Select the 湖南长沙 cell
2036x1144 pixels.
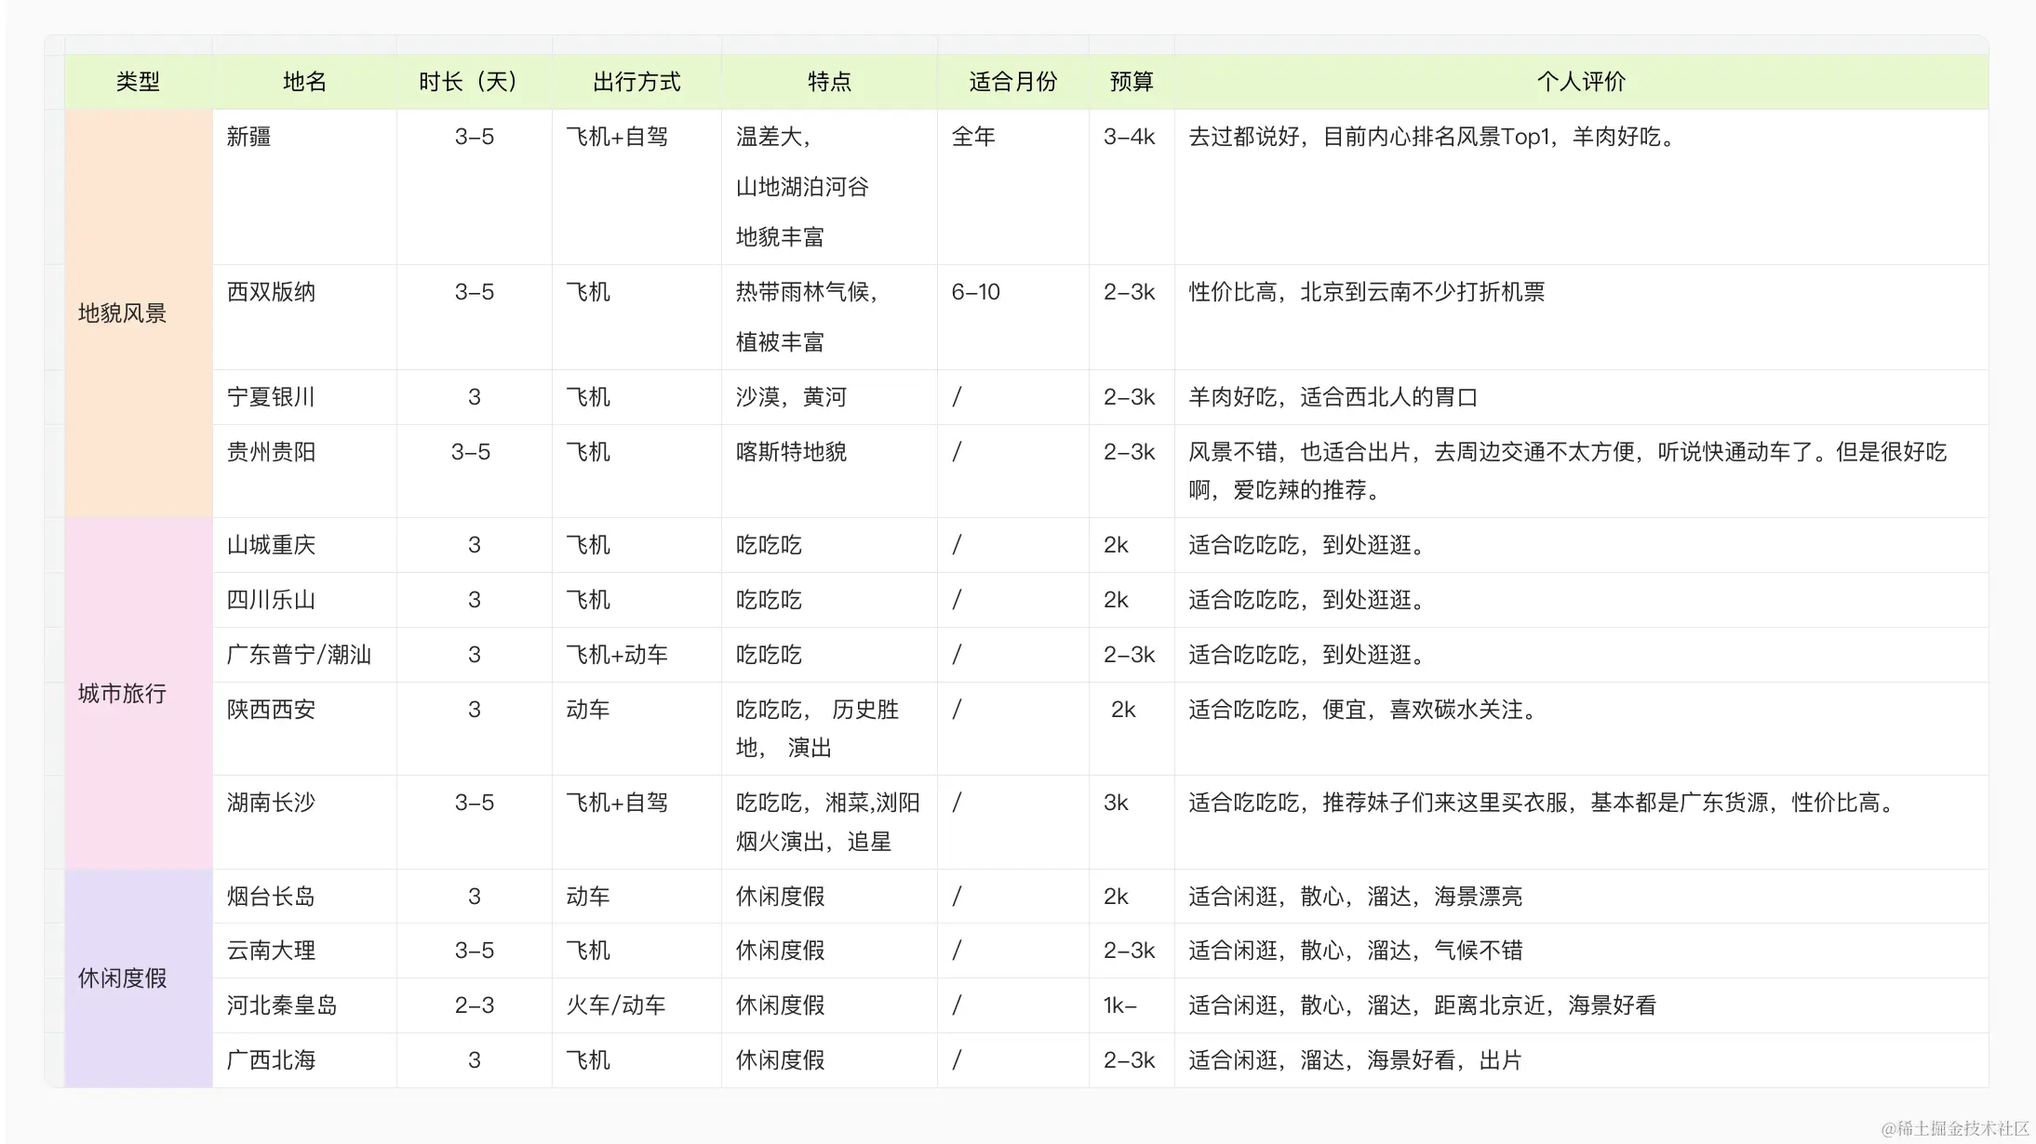[272, 803]
